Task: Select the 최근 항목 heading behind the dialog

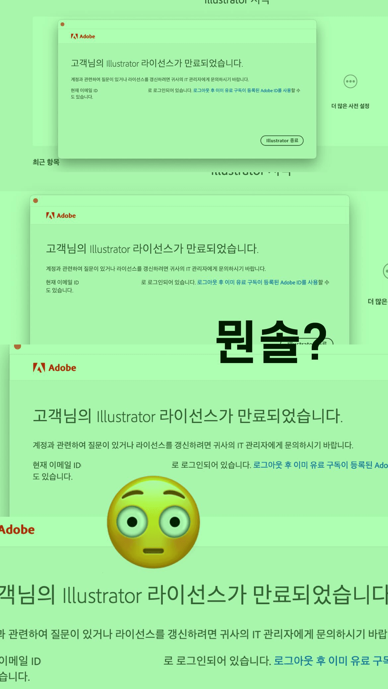Action: [x=46, y=162]
